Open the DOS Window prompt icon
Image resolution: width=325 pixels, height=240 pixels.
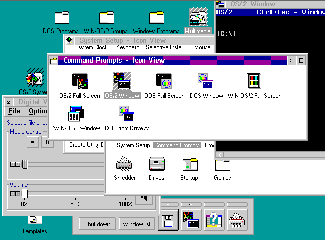[206, 82]
